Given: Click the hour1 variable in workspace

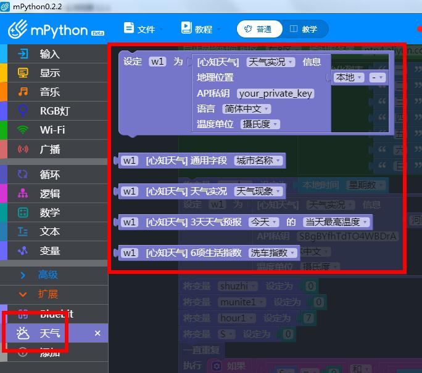Looking at the screenshot, I should (236, 318).
